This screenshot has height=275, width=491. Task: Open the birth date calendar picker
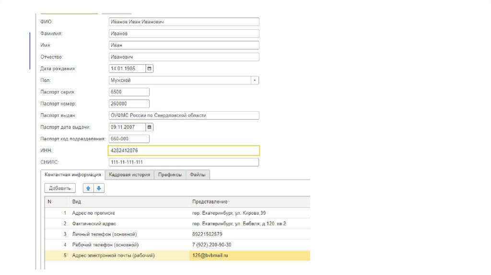pyautogui.click(x=150, y=69)
